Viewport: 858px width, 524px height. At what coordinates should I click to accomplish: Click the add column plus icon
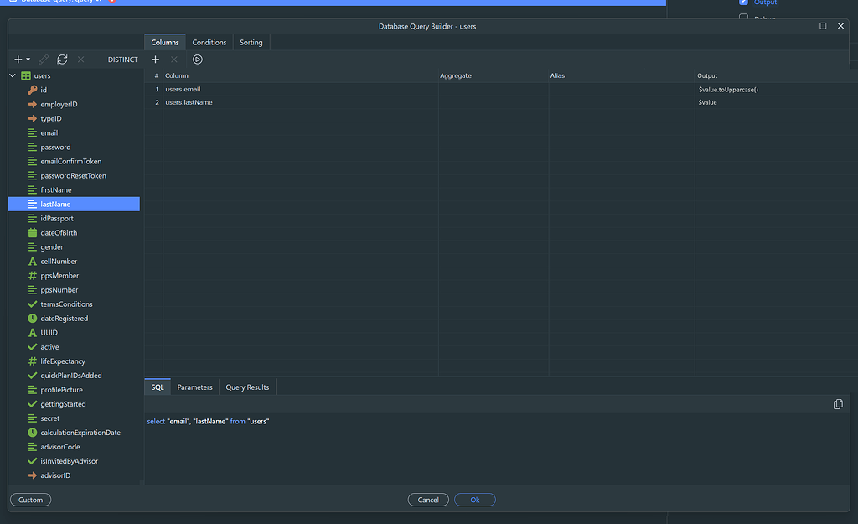(x=155, y=60)
